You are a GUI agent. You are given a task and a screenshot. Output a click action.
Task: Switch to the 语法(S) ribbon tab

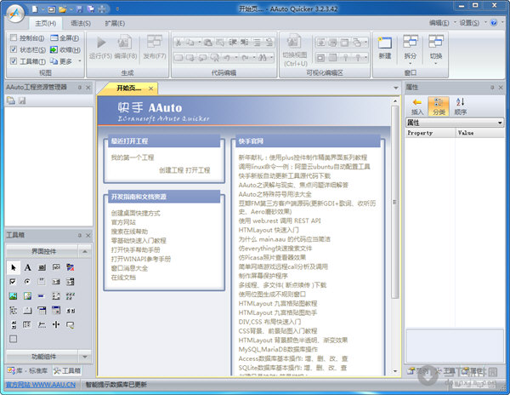click(x=81, y=24)
